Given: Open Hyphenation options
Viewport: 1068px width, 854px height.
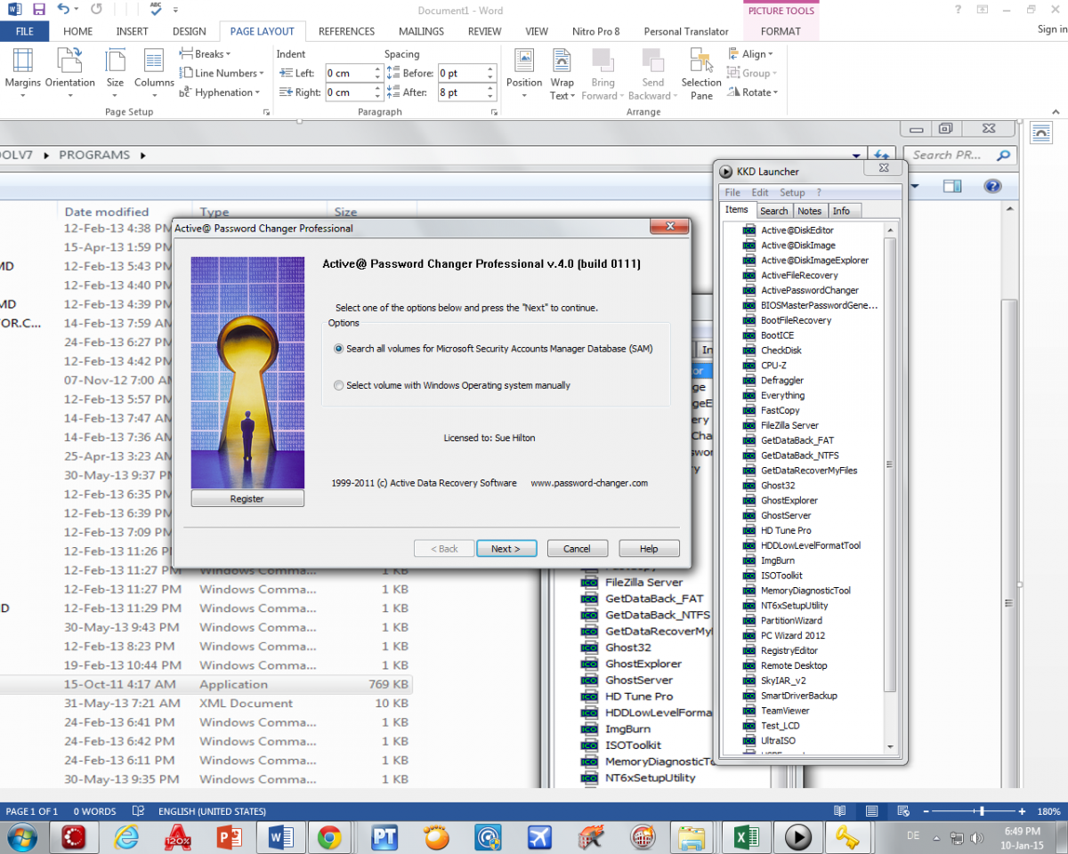Looking at the screenshot, I should (x=220, y=93).
